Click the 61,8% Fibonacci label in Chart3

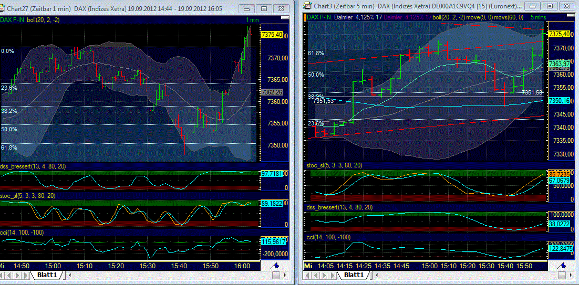[316, 53]
